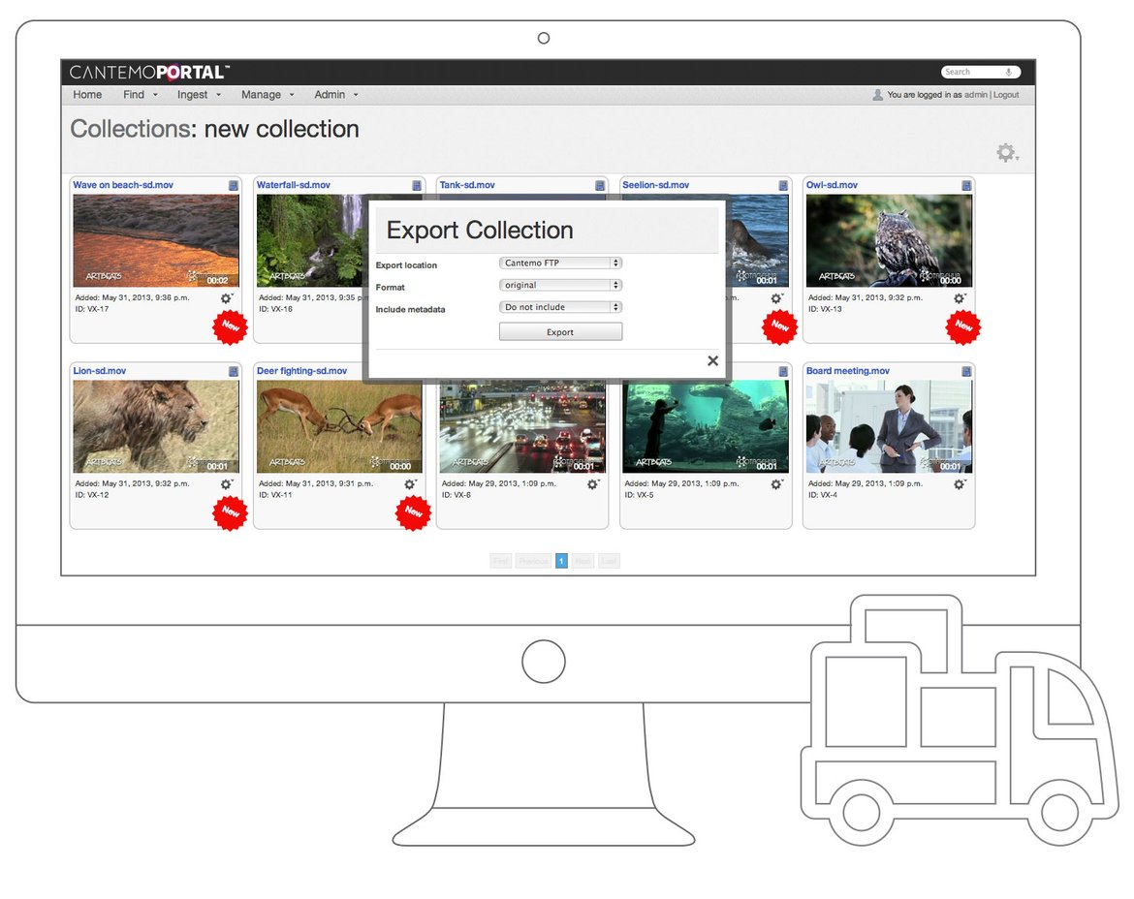Screen dimensions: 1134x899
Task: Open gear menu for item VX-5
Action: [776, 484]
